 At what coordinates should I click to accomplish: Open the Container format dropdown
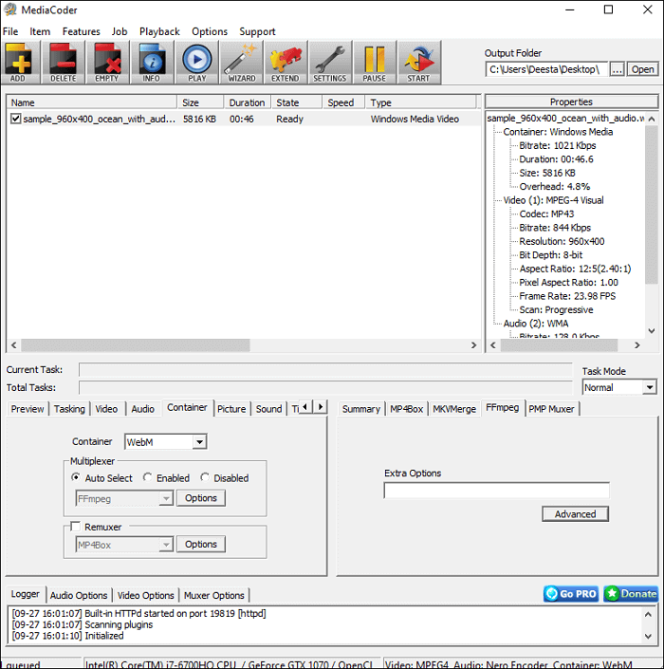(198, 442)
